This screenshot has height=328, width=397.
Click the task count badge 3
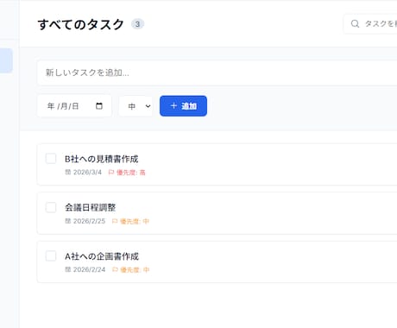pyautogui.click(x=137, y=24)
